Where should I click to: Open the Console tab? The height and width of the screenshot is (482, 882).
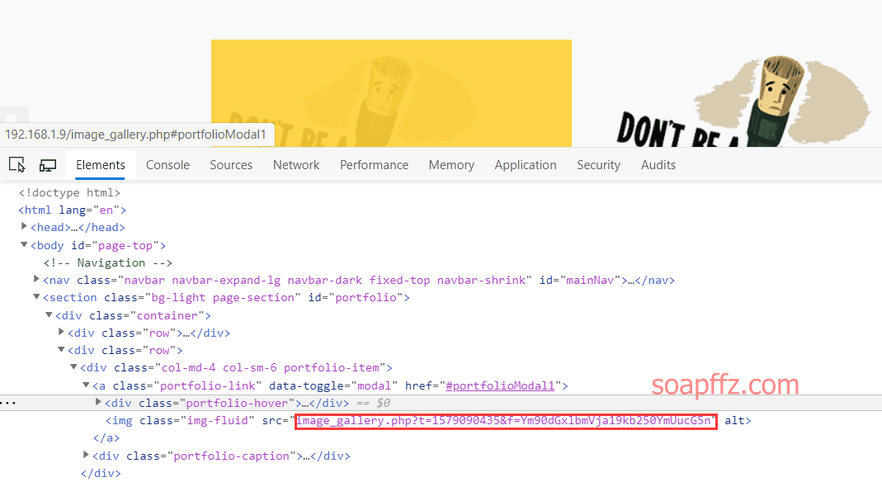[x=167, y=165]
